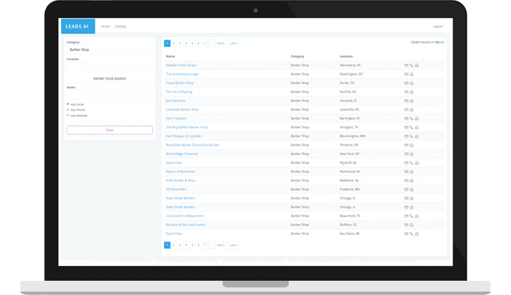511x295 pixels.
Task: Go to page 3 in top pagination
Action: [180, 43]
